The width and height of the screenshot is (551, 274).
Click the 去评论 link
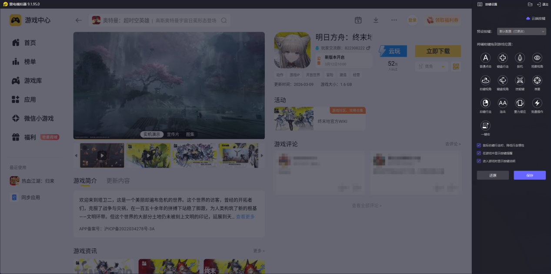(453, 144)
